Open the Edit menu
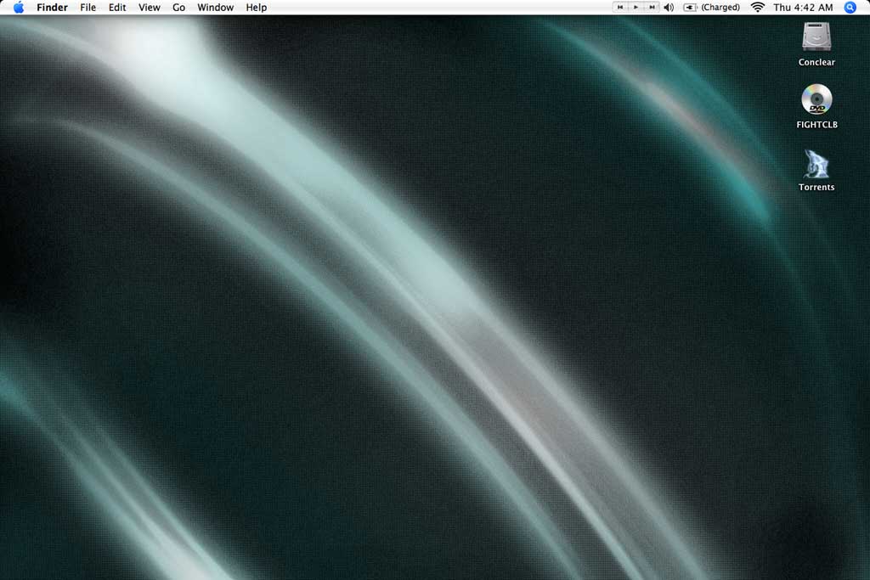The width and height of the screenshot is (870, 580). (x=117, y=8)
